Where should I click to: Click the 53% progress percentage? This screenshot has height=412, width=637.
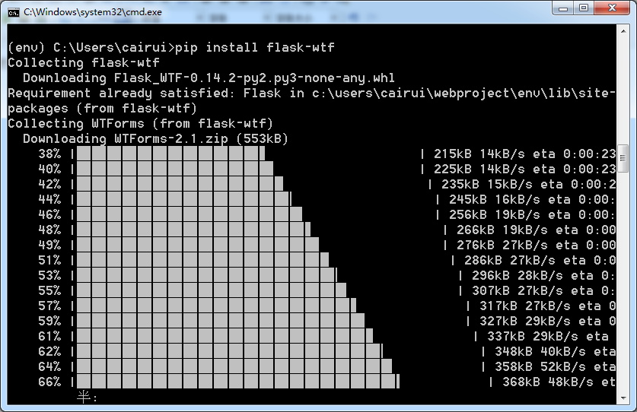coord(49,276)
